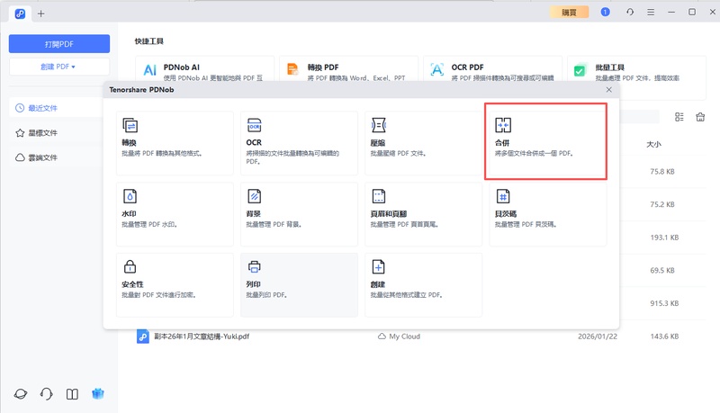Select the 列印 (Print) batch tool
The width and height of the screenshot is (720, 413).
pos(298,283)
